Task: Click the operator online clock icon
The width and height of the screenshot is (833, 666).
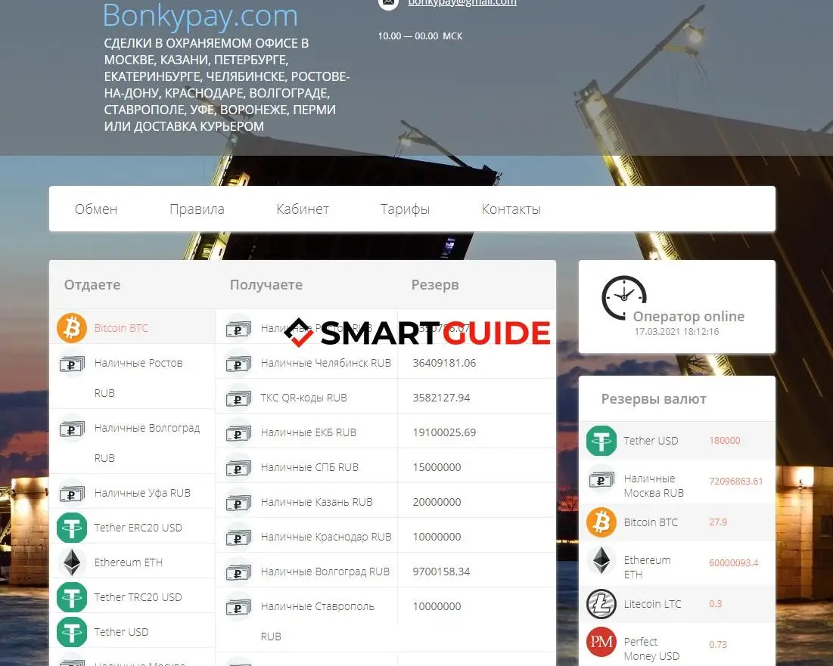Action: (x=623, y=296)
